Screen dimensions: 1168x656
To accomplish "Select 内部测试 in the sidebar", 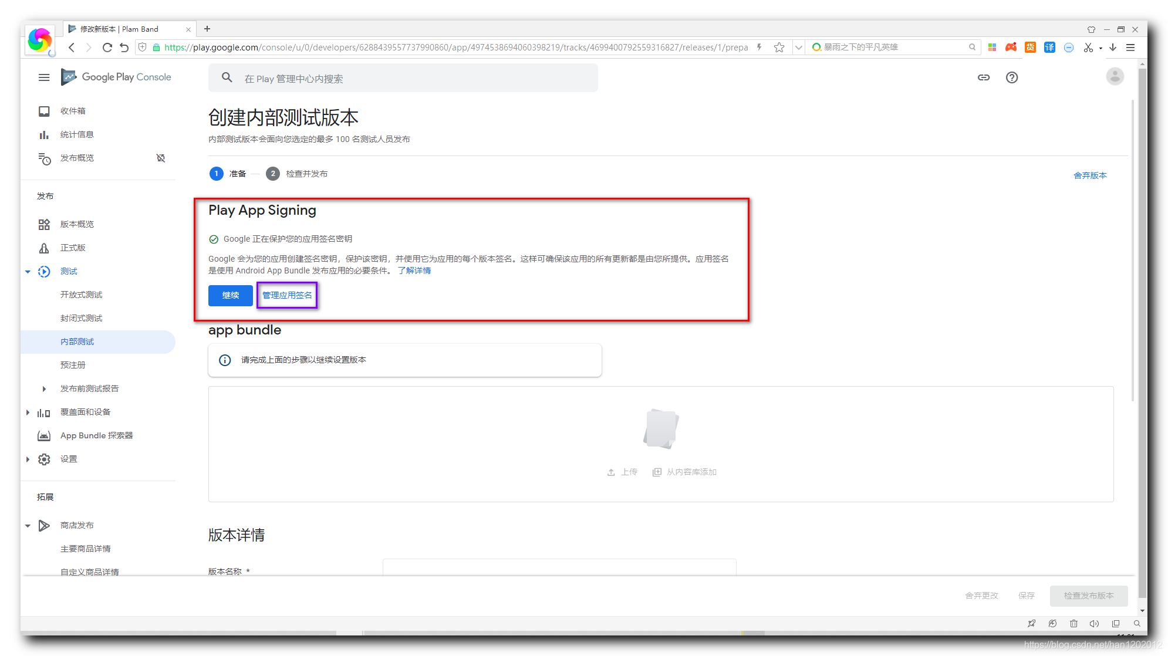I will [x=77, y=341].
